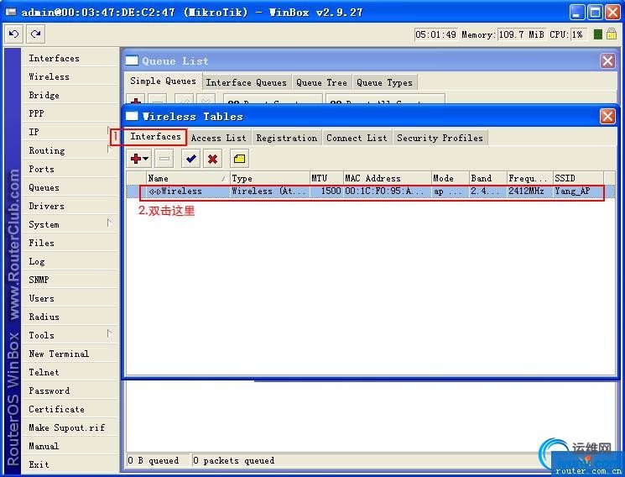Open Users in the sidebar menu
The height and width of the screenshot is (477, 625).
pos(70,298)
